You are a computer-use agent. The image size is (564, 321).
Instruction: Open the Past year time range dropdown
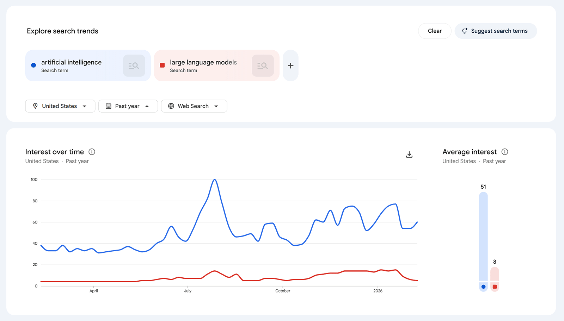pyautogui.click(x=128, y=106)
